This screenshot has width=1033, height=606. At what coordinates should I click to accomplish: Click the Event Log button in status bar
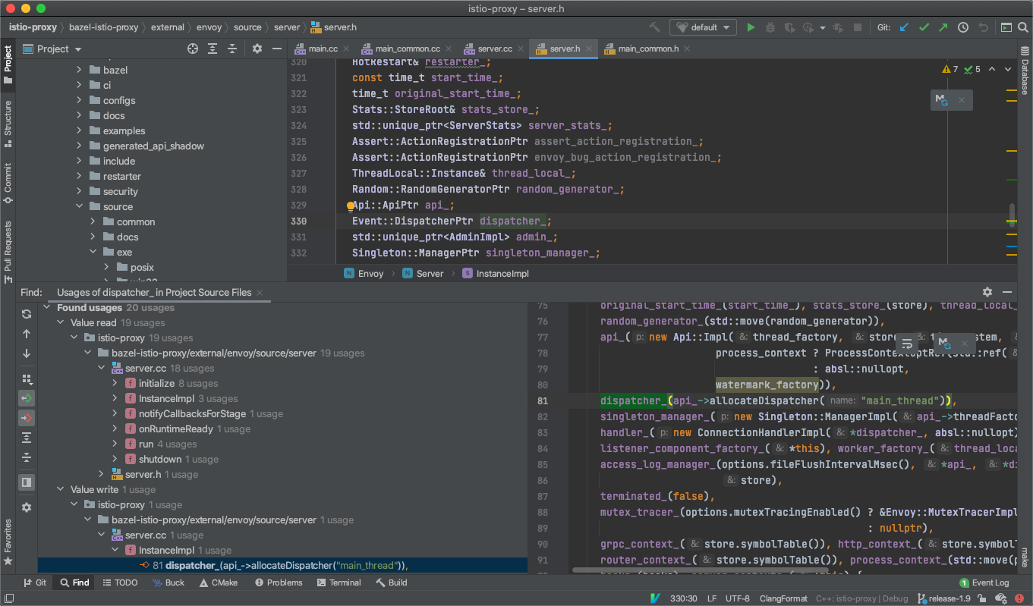pyautogui.click(x=984, y=582)
